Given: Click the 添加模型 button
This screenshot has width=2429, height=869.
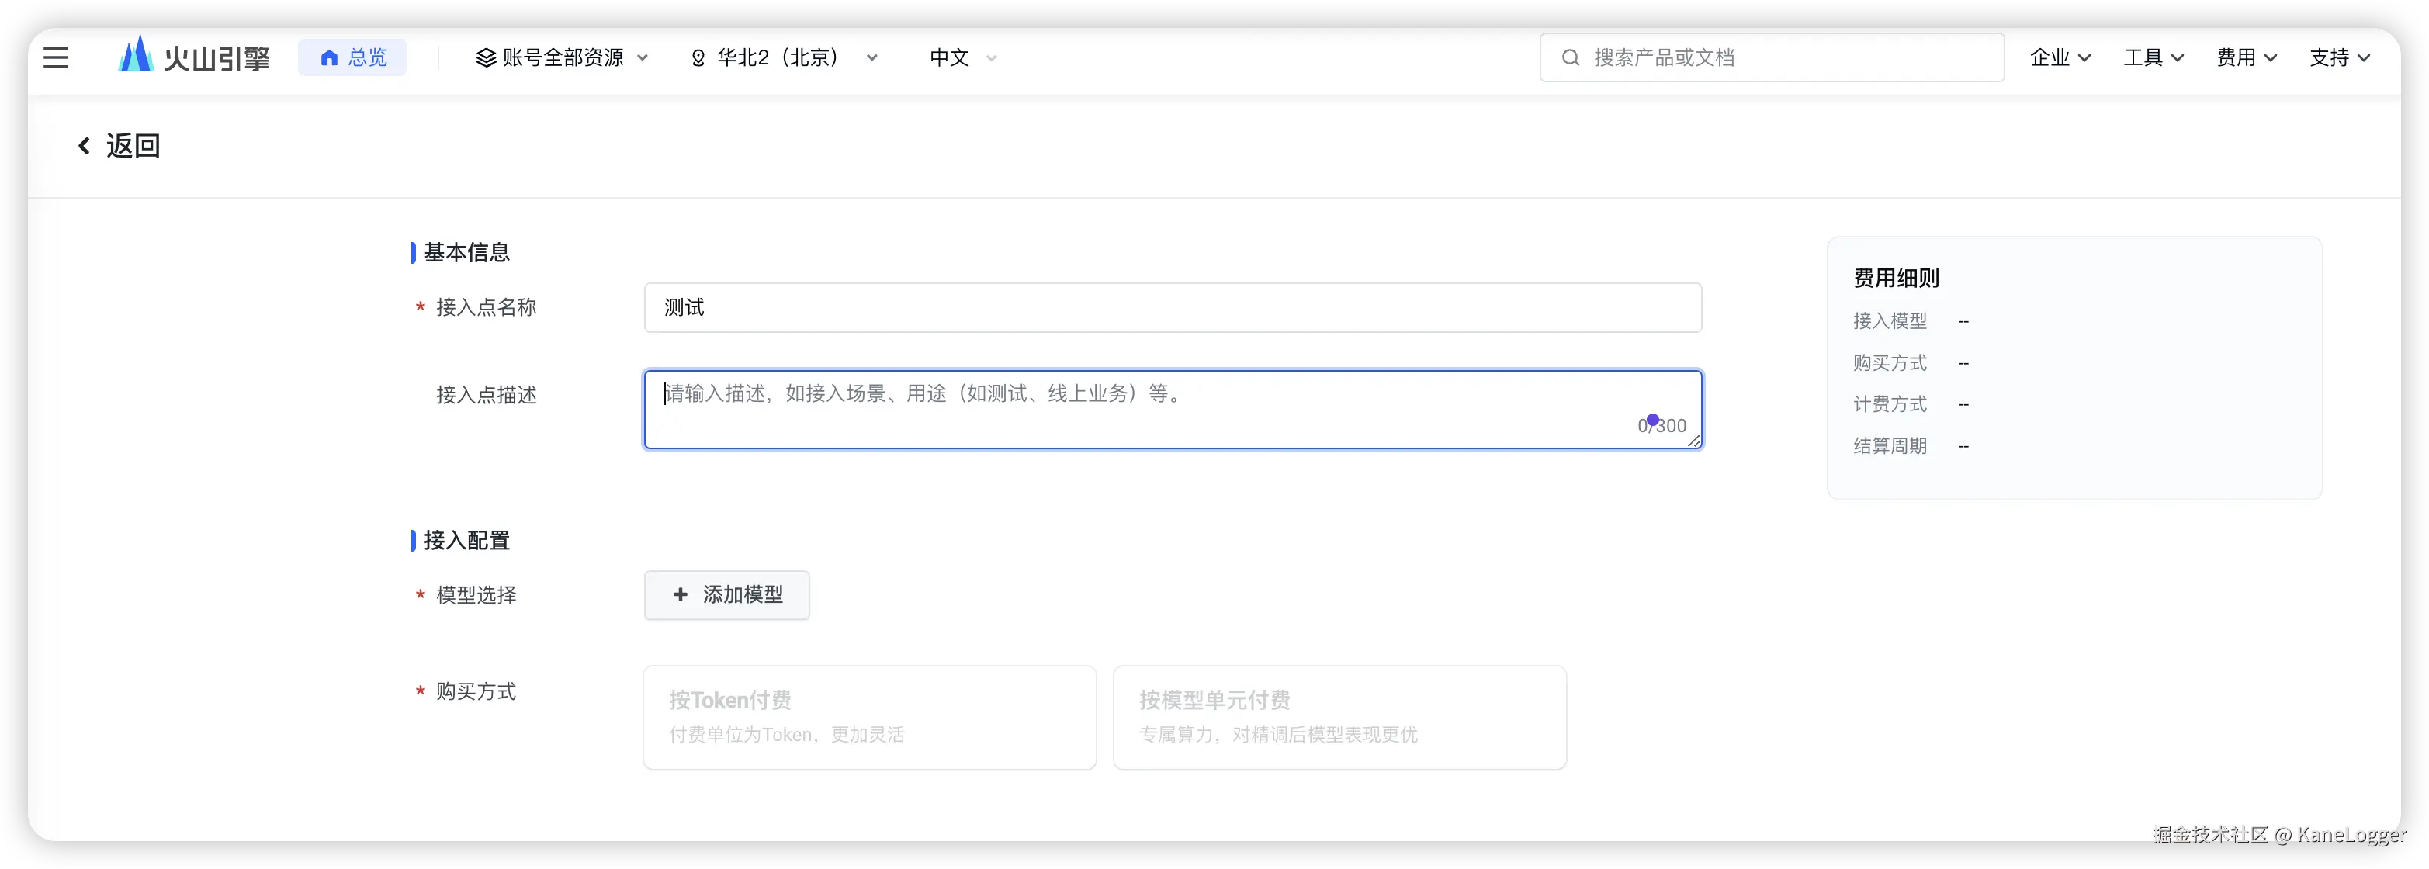Looking at the screenshot, I should tap(727, 595).
